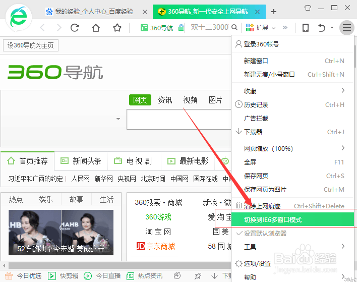Screen dimensions: 357x282
Task: Click the reload page icon
Action: pos(75,28)
